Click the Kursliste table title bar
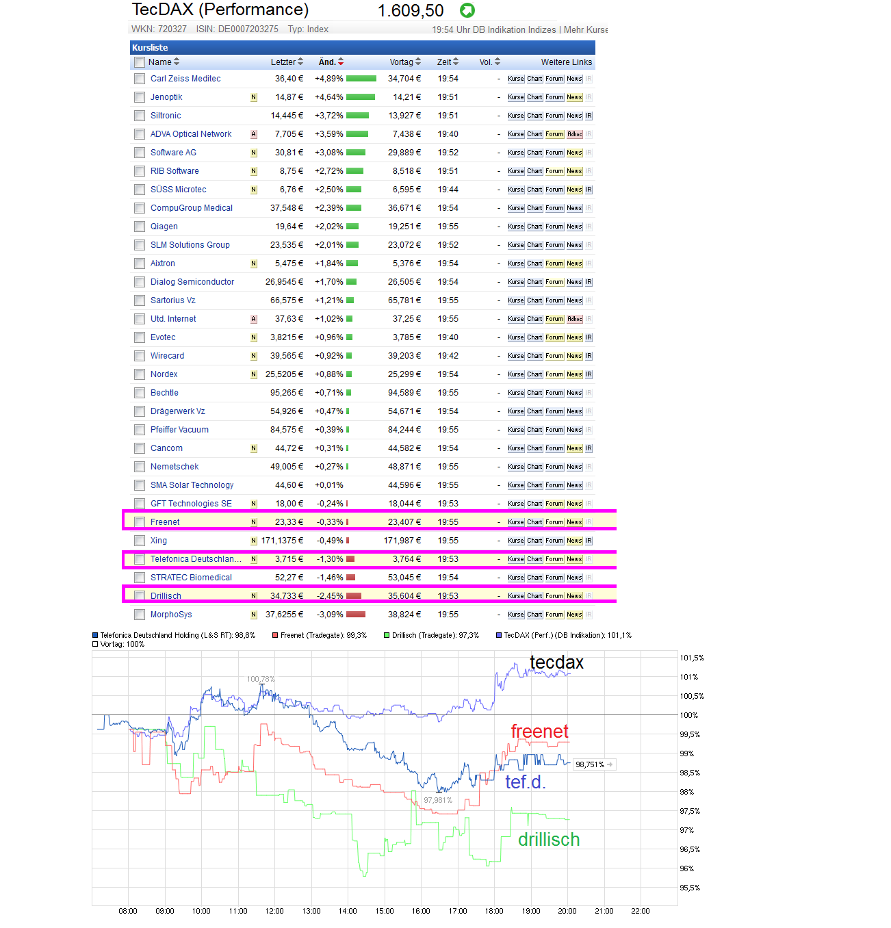Image resolution: width=891 pixels, height=928 pixels. click(363, 47)
